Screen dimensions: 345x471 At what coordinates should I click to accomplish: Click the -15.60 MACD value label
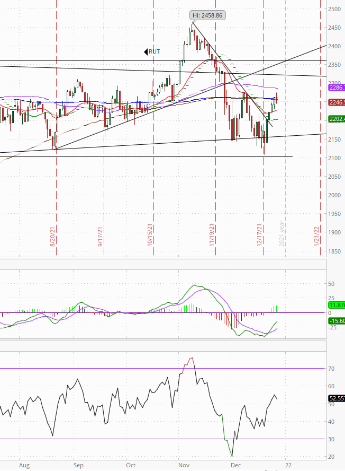pos(337,321)
